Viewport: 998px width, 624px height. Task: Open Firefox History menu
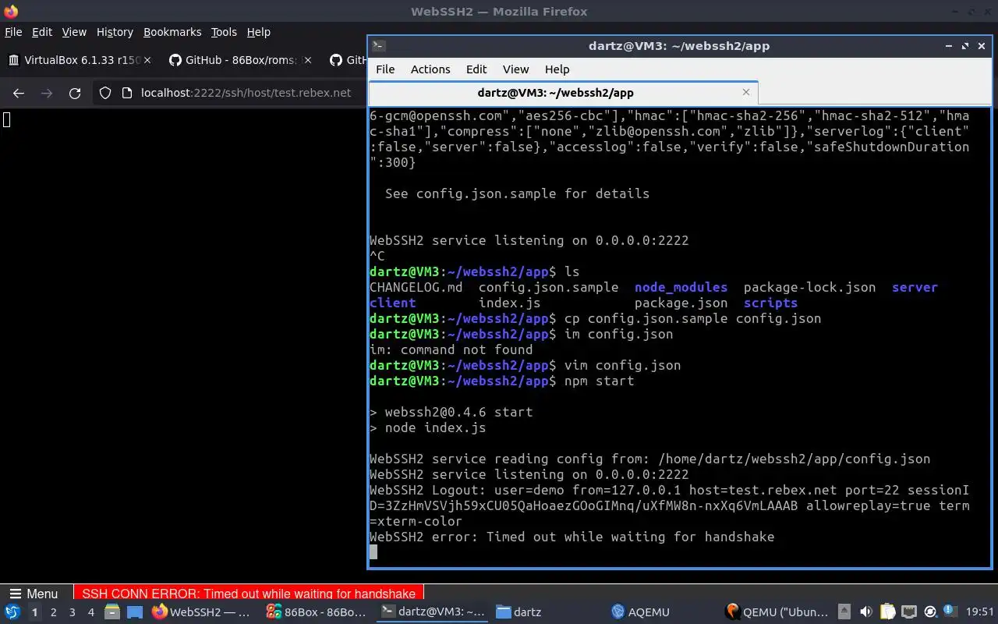[115, 32]
